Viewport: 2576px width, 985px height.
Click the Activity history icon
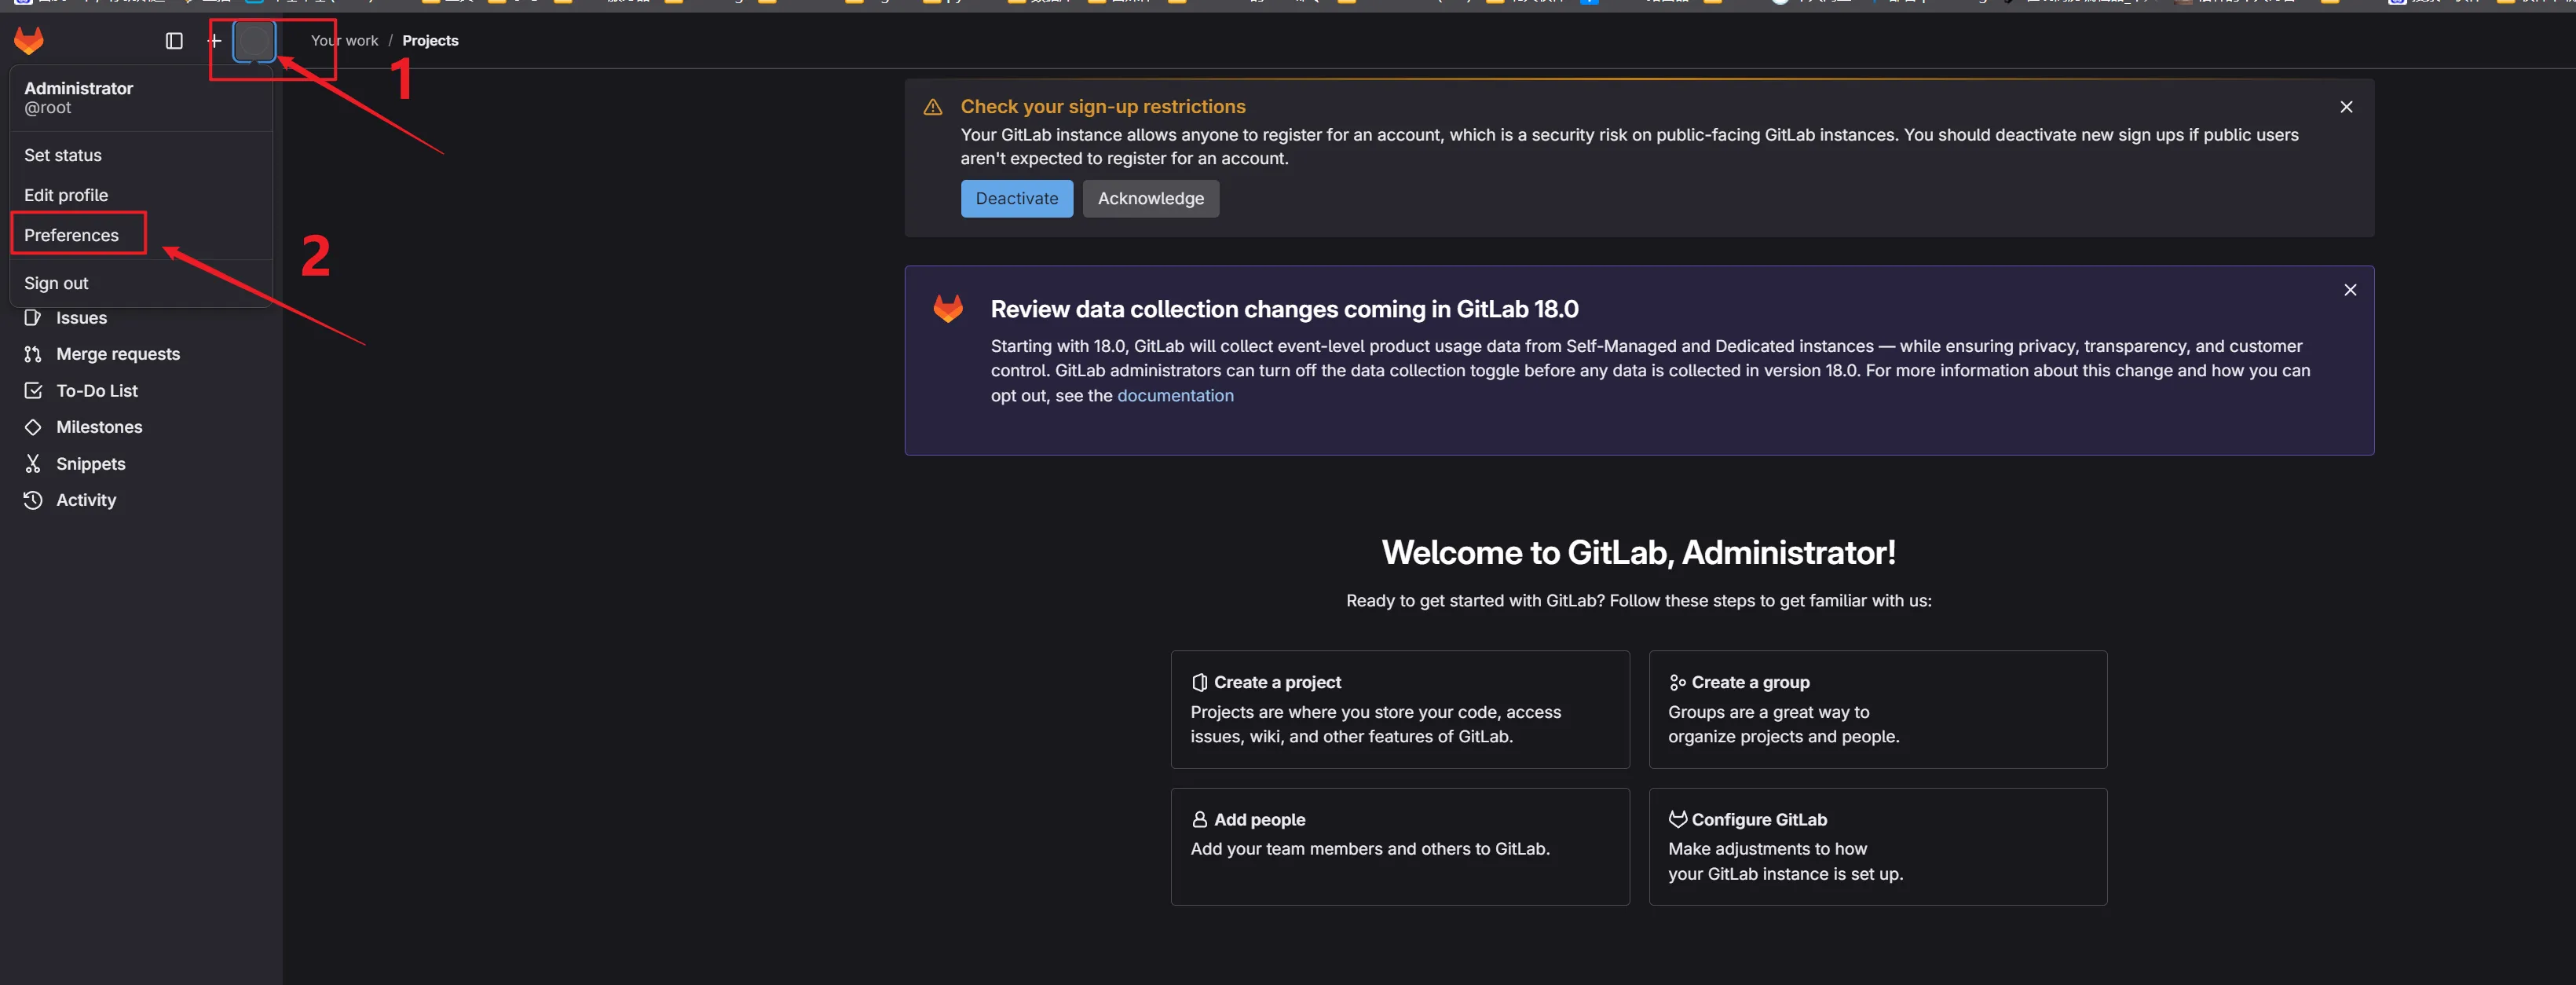[33, 500]
